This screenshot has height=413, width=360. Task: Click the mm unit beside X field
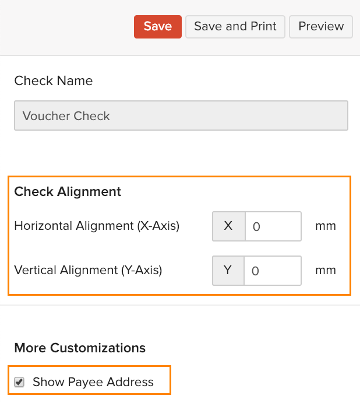[326, 226]
